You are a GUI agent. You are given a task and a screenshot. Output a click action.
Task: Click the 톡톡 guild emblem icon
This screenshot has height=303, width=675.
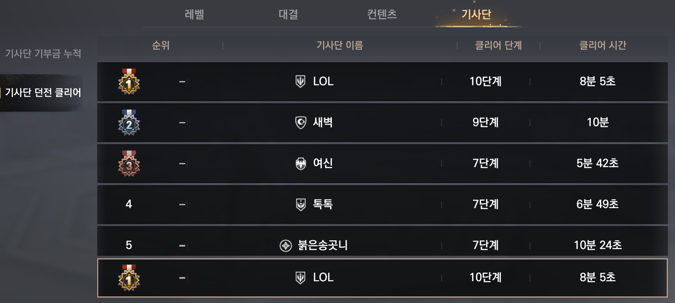click(300, 204)
